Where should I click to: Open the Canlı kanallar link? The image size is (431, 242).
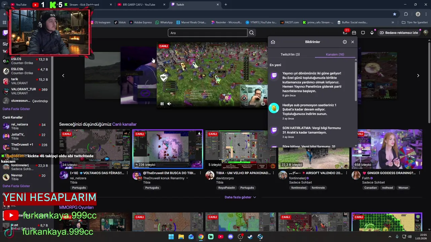click(x=124, y=124)
